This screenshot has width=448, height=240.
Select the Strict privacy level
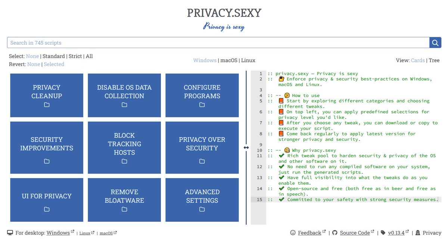point(75,56)
